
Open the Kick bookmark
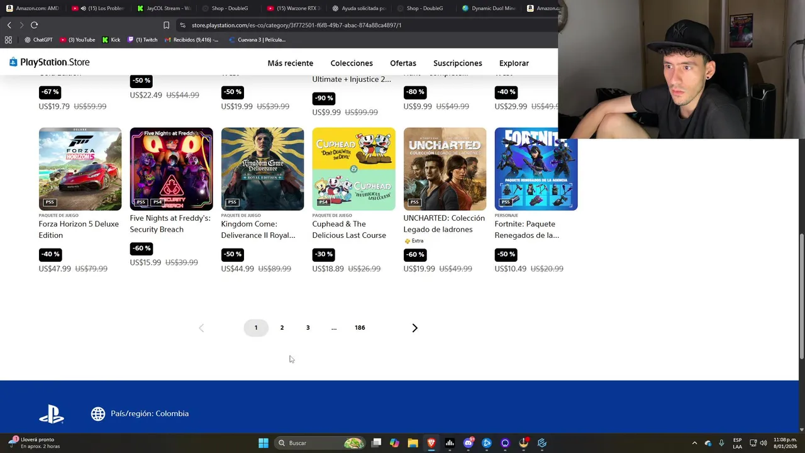coord(111,40)
